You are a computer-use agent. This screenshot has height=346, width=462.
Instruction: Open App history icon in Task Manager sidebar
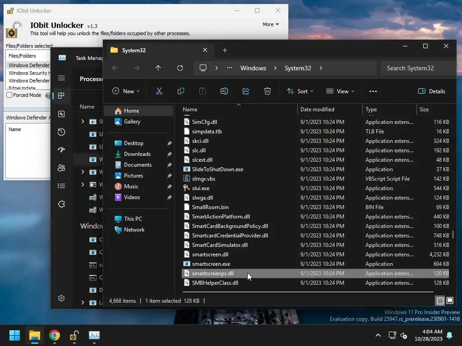(x=61, y=132)
